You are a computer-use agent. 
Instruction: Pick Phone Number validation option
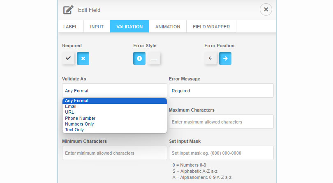(115, 118)
